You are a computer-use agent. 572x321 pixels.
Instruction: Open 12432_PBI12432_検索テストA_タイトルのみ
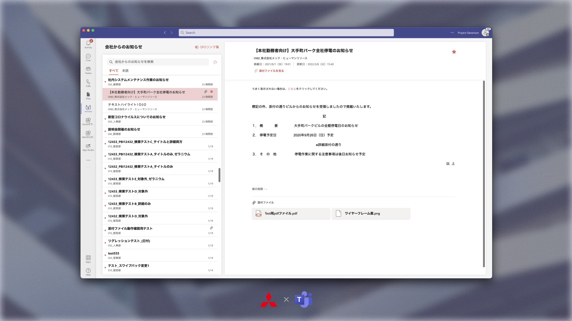point(160,169)
